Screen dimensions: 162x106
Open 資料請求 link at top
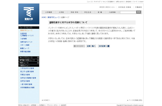[128, 2]
